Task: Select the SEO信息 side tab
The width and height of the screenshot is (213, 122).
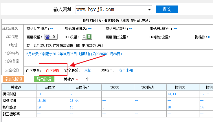Action: point(12,37)
